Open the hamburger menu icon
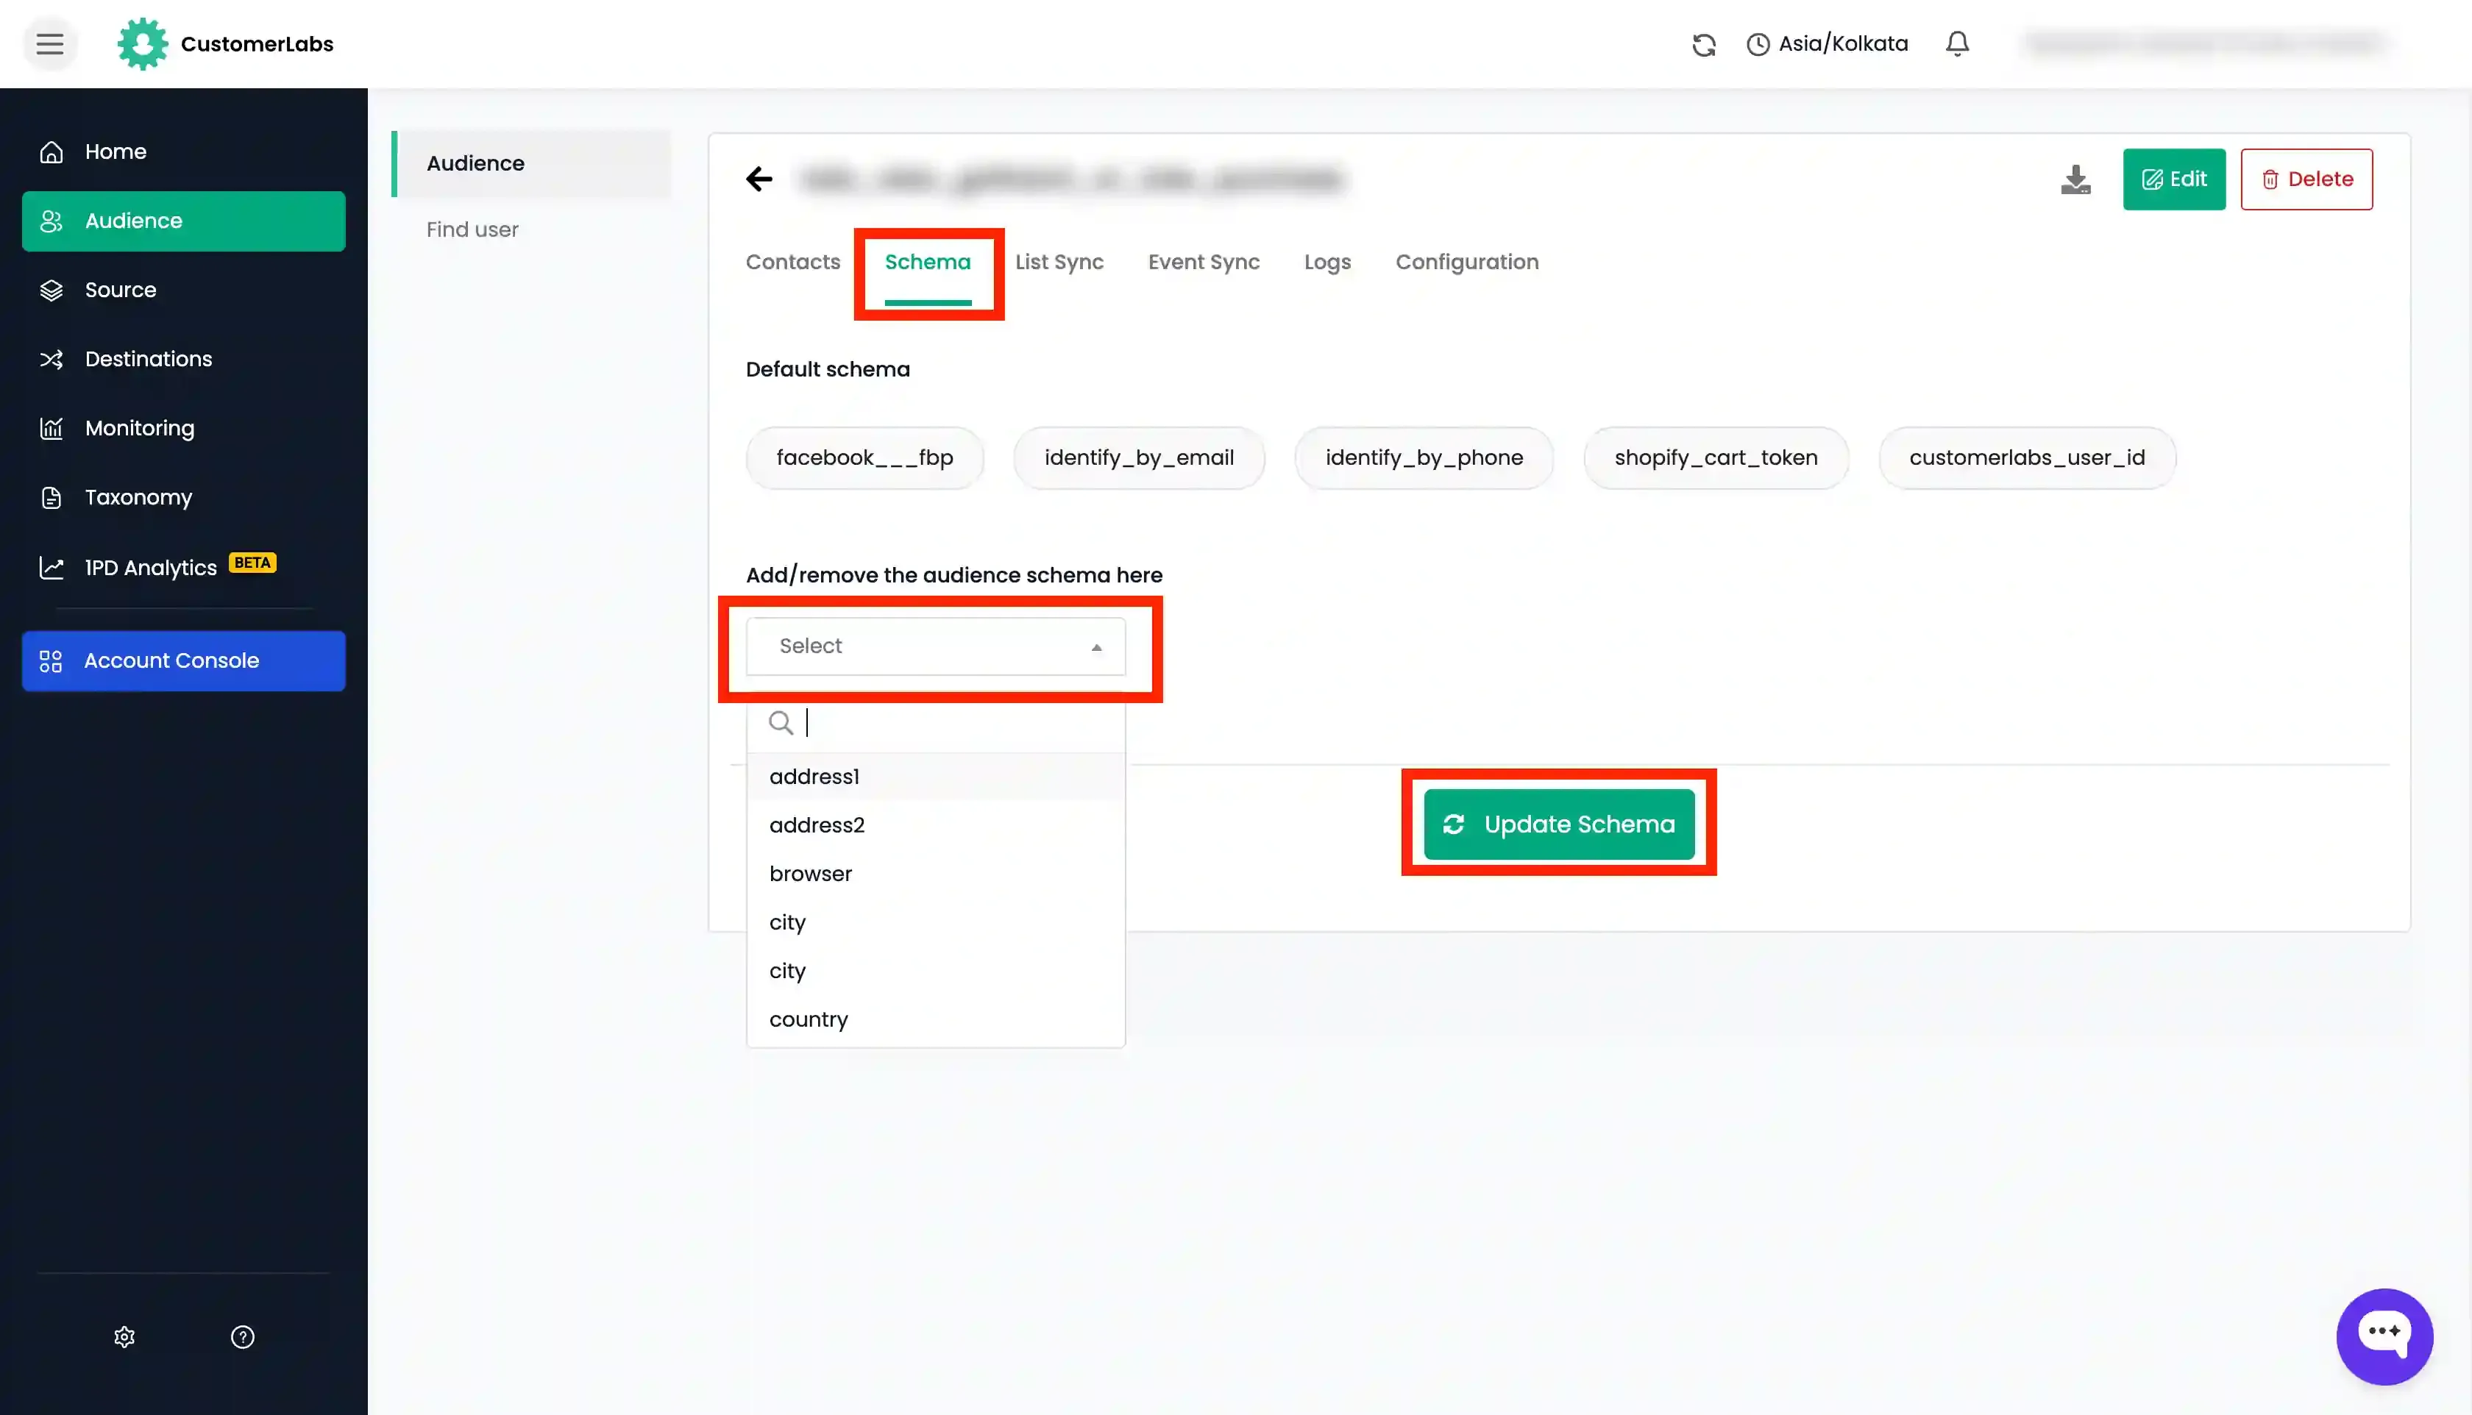The height and width of the screenshot is (1415, 2472). 49,43
